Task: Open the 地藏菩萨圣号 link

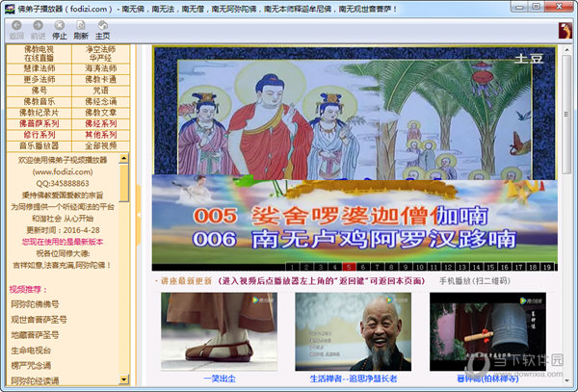Action: coord(35,335)
